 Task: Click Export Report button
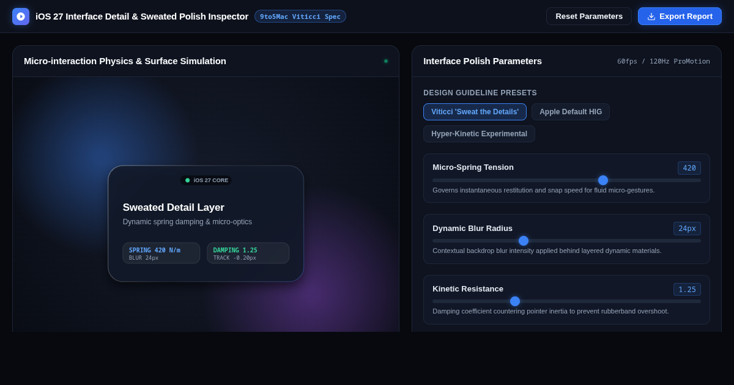point(680,16)
